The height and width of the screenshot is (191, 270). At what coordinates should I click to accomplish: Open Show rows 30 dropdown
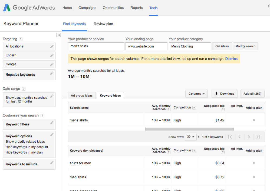click(x=191, y=137)
